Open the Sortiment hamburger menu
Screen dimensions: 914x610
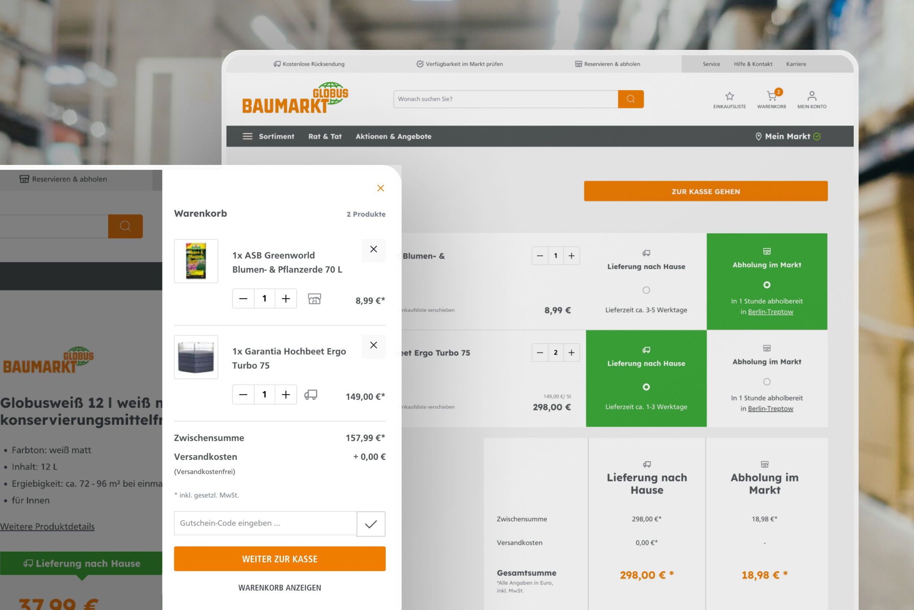247,136
